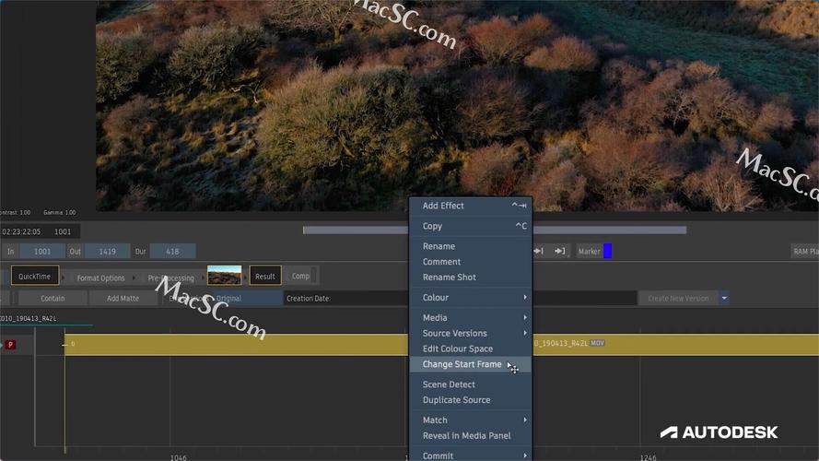819x461 pixels.
Task: Expand the Media submenu
Action: pyautogui.click(x=470, y=318)
